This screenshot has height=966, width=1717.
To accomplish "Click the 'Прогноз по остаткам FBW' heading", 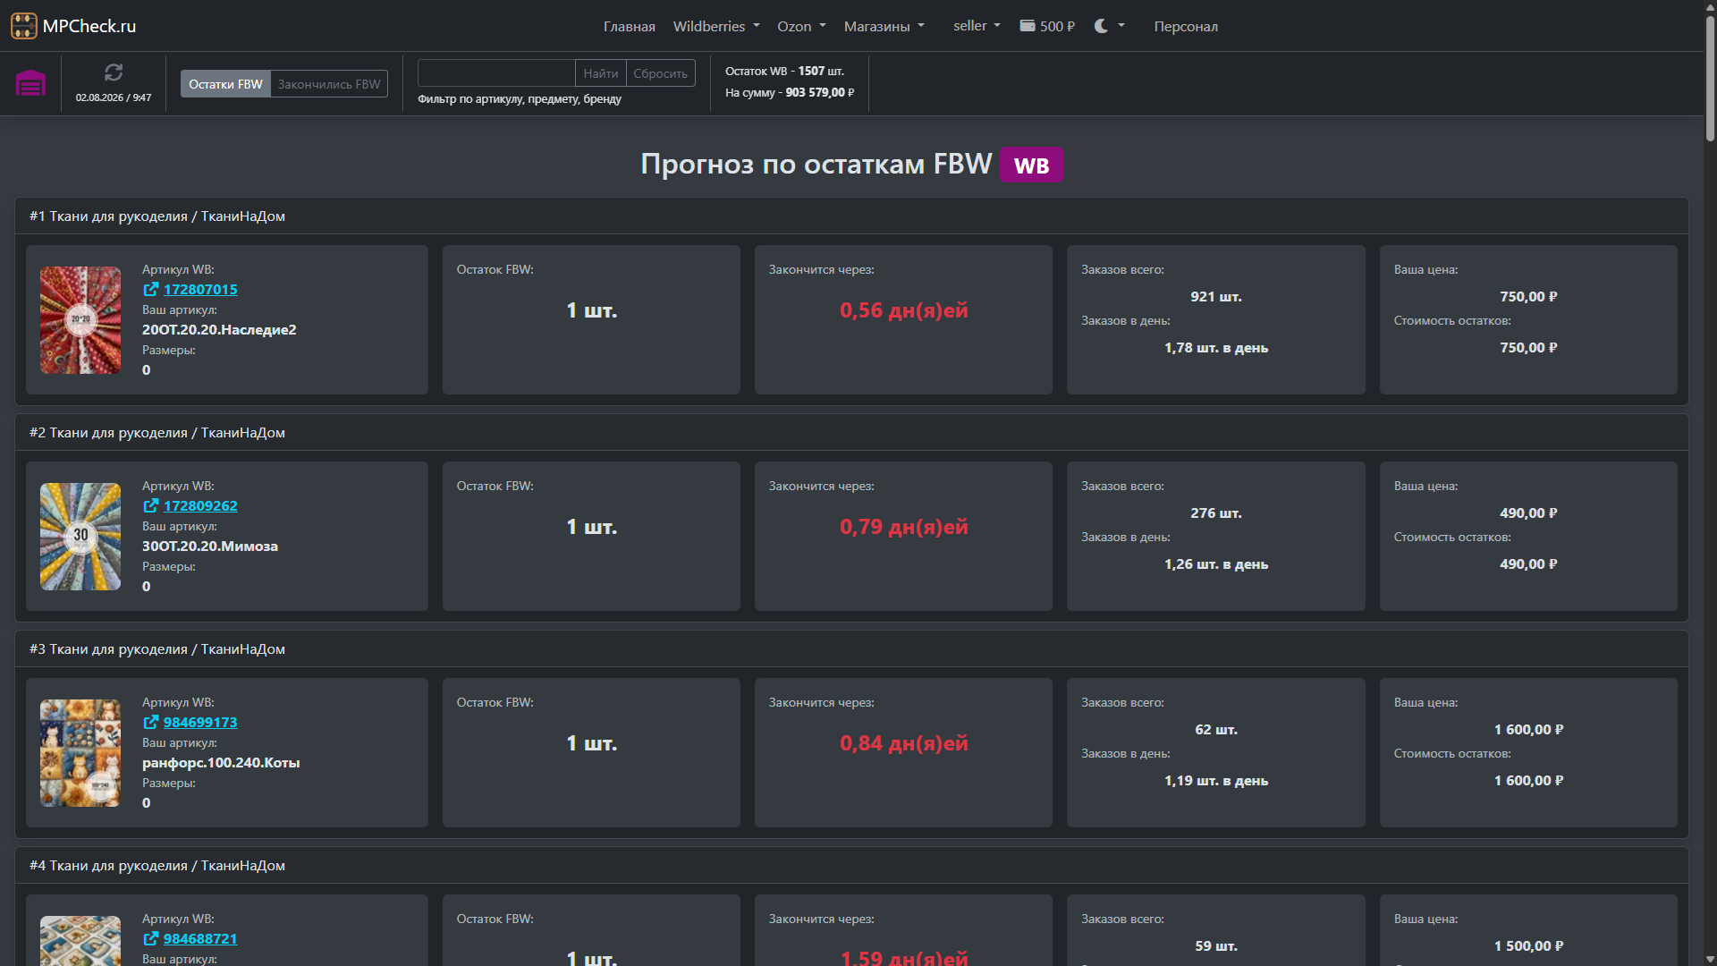I will (x=816, y=164).
